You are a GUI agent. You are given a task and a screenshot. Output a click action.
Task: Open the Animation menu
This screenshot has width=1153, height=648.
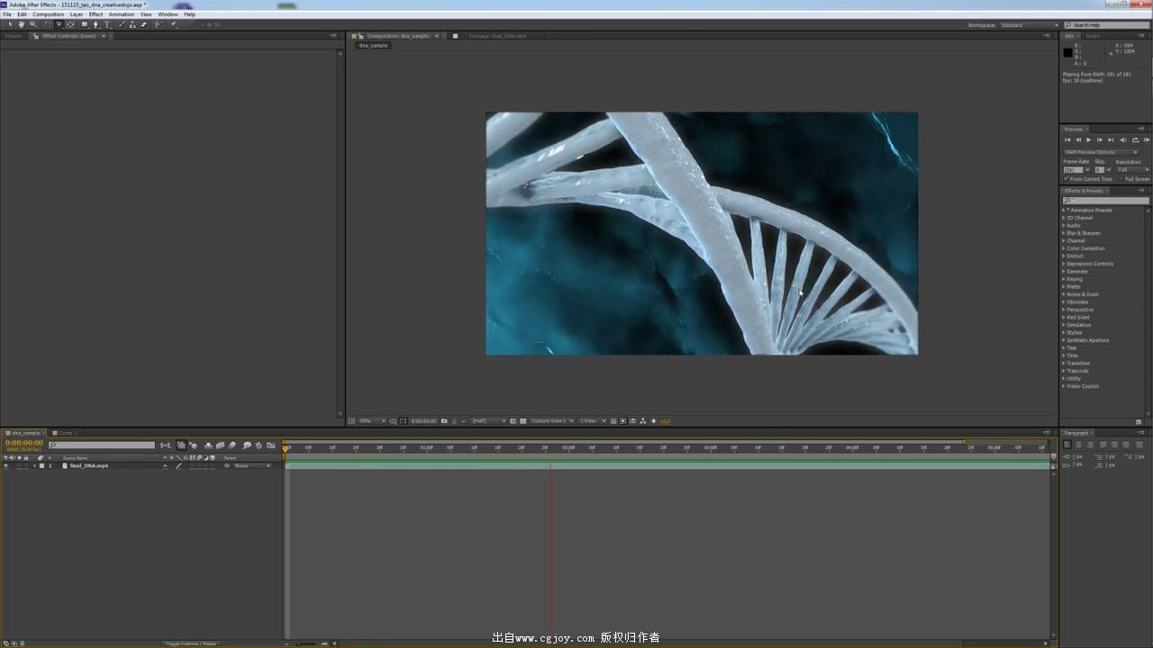pos(121,14)
